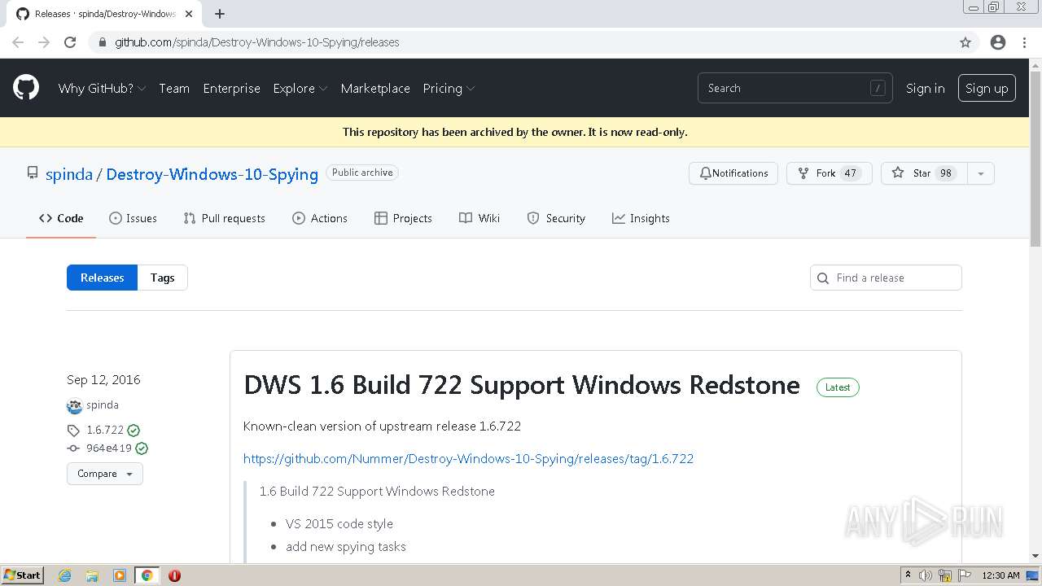Focus the GitHub Search field
1042x586 pixels.
[x=795, y=88]
